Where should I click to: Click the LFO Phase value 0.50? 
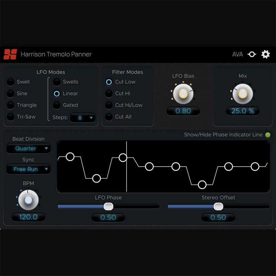tap(108, 218)
